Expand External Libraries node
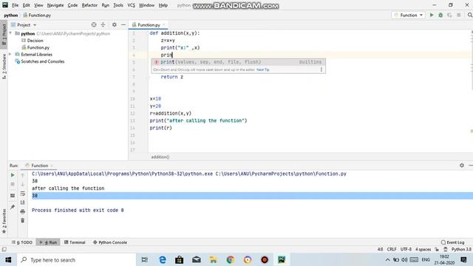473x266 pixels. (x=10, y=54)
